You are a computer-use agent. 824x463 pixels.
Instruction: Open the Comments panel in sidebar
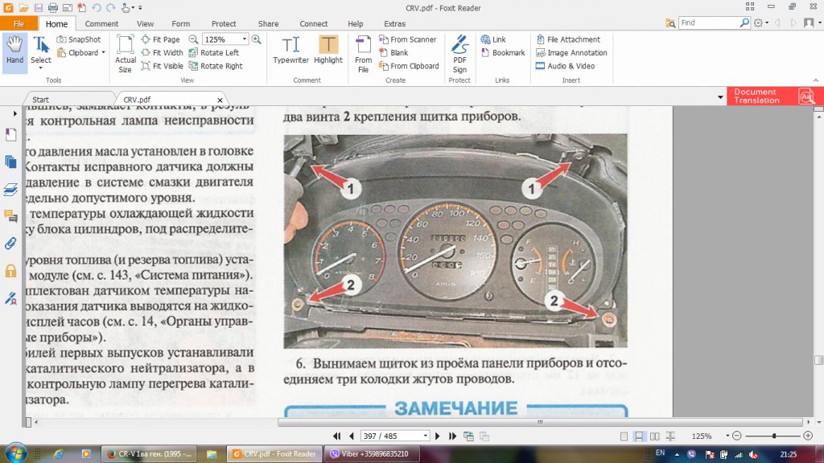[11, 215]
